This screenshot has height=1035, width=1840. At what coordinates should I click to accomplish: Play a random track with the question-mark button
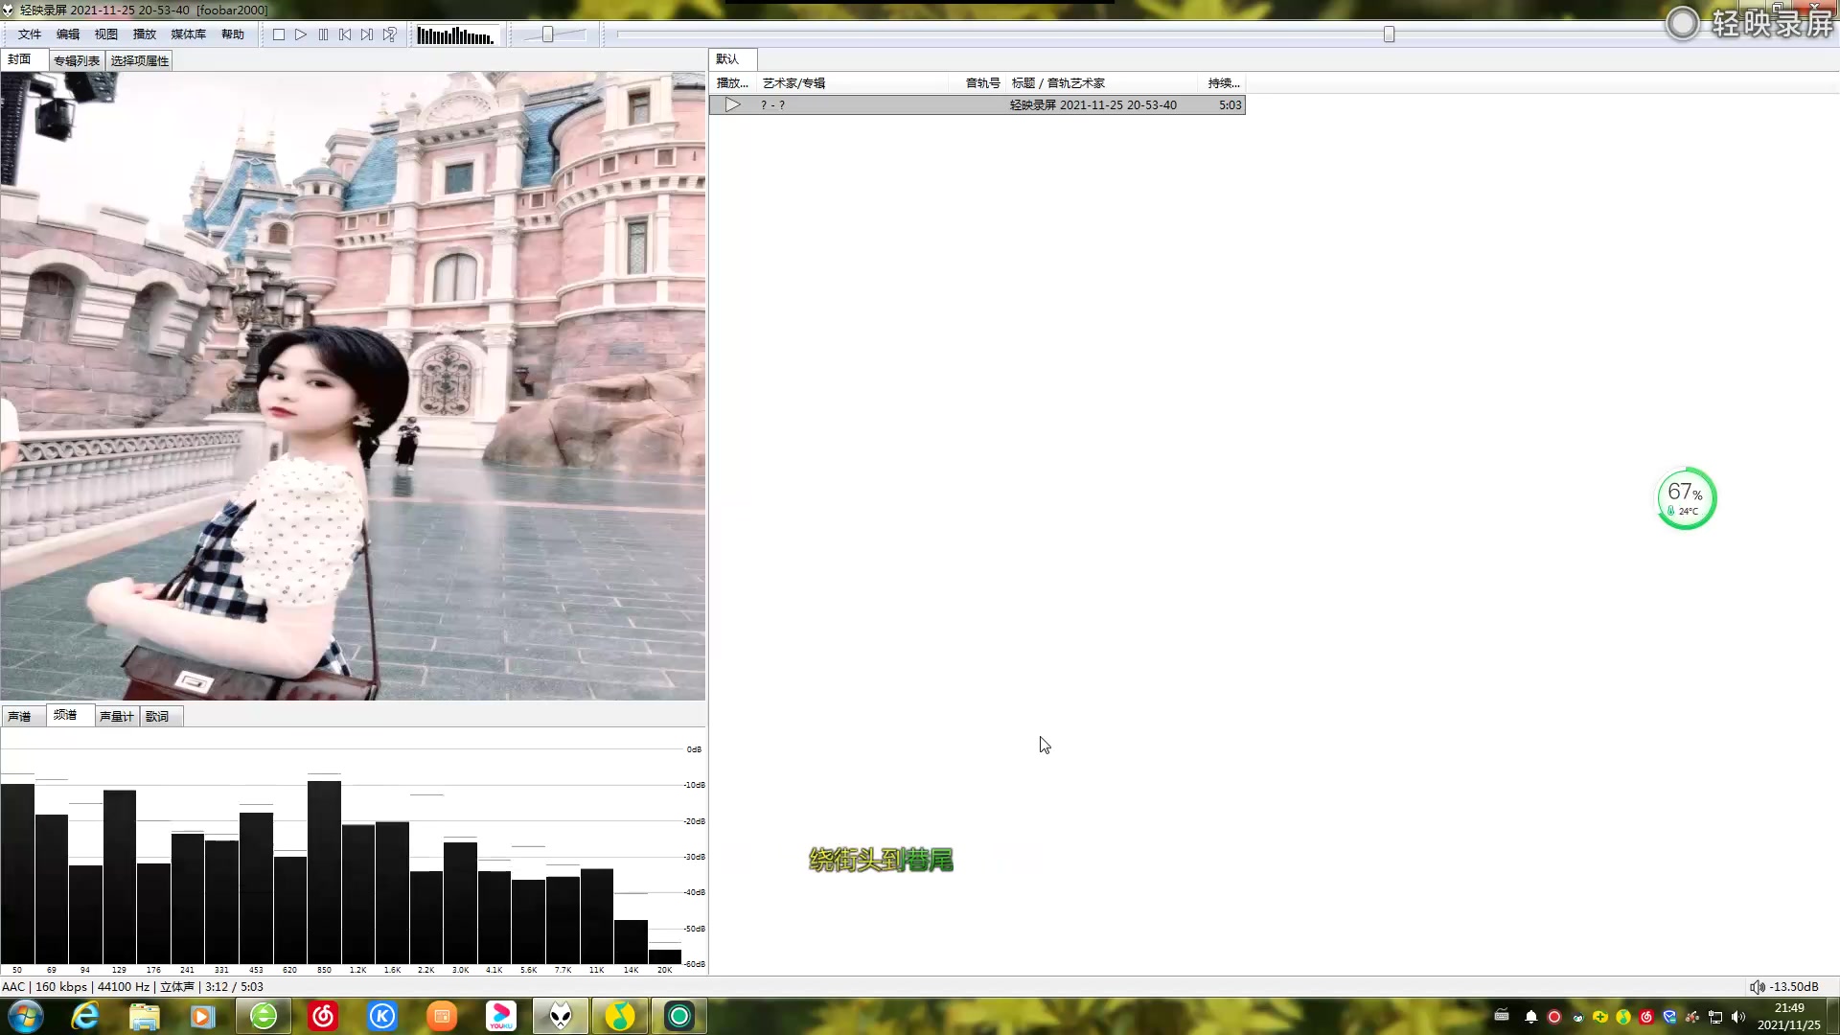coord(389,34)
